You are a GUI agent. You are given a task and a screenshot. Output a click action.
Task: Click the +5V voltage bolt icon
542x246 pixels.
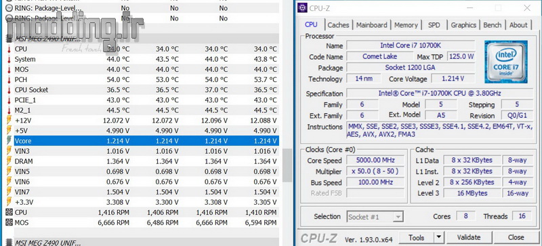click(9, 130)
